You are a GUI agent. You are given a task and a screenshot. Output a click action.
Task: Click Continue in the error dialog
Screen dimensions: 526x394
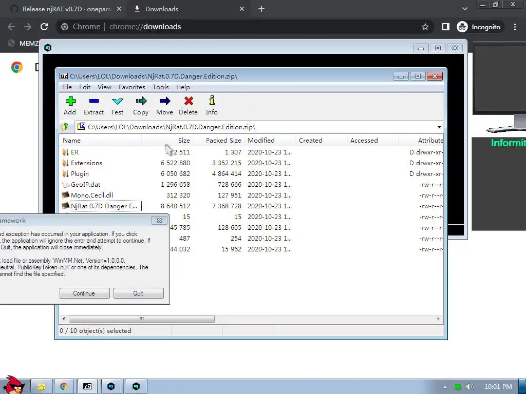coord(84,293)
